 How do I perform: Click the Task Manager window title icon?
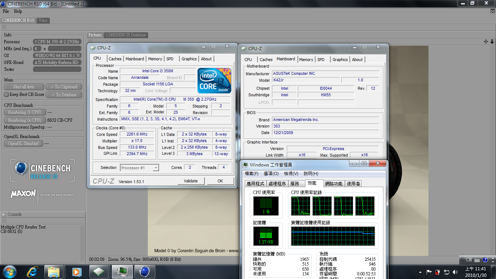coord(245,165)
